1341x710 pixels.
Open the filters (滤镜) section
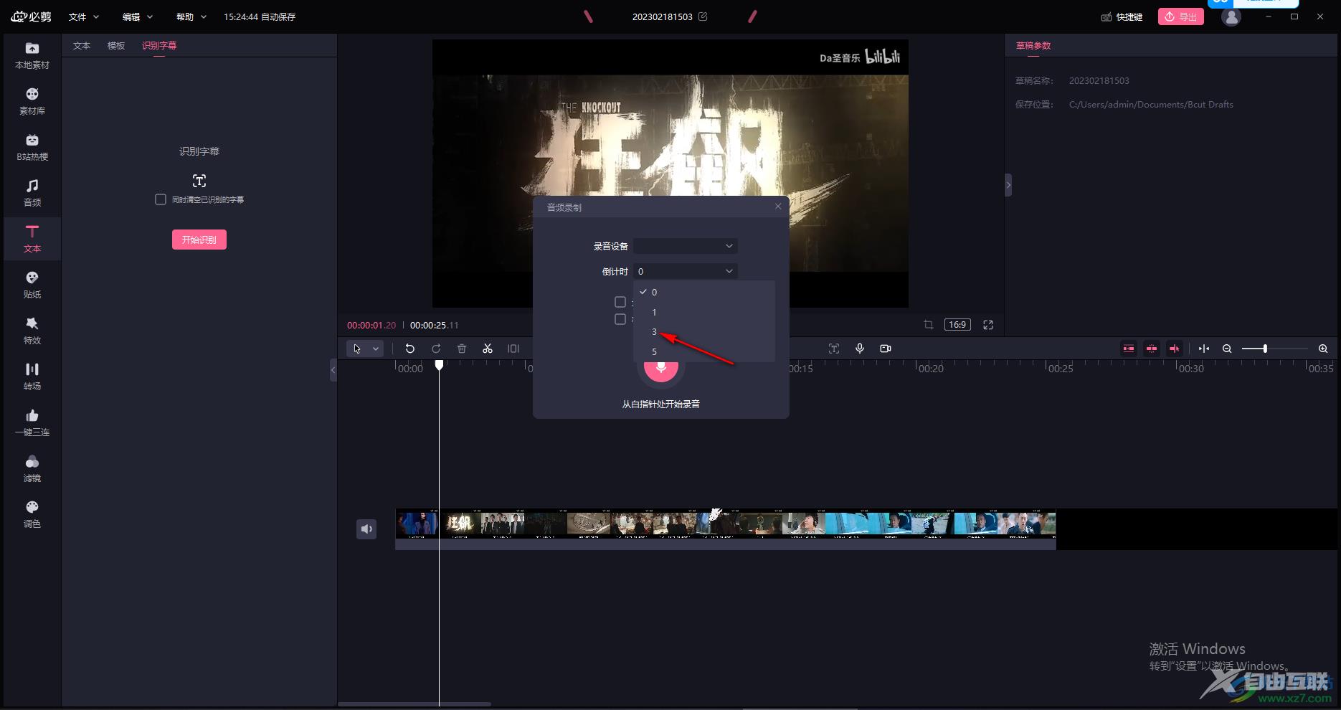(x=32, y=469)
